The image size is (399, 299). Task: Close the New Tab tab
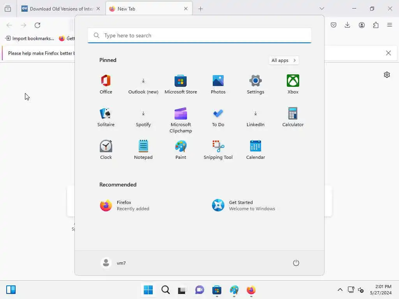(186, 9)
